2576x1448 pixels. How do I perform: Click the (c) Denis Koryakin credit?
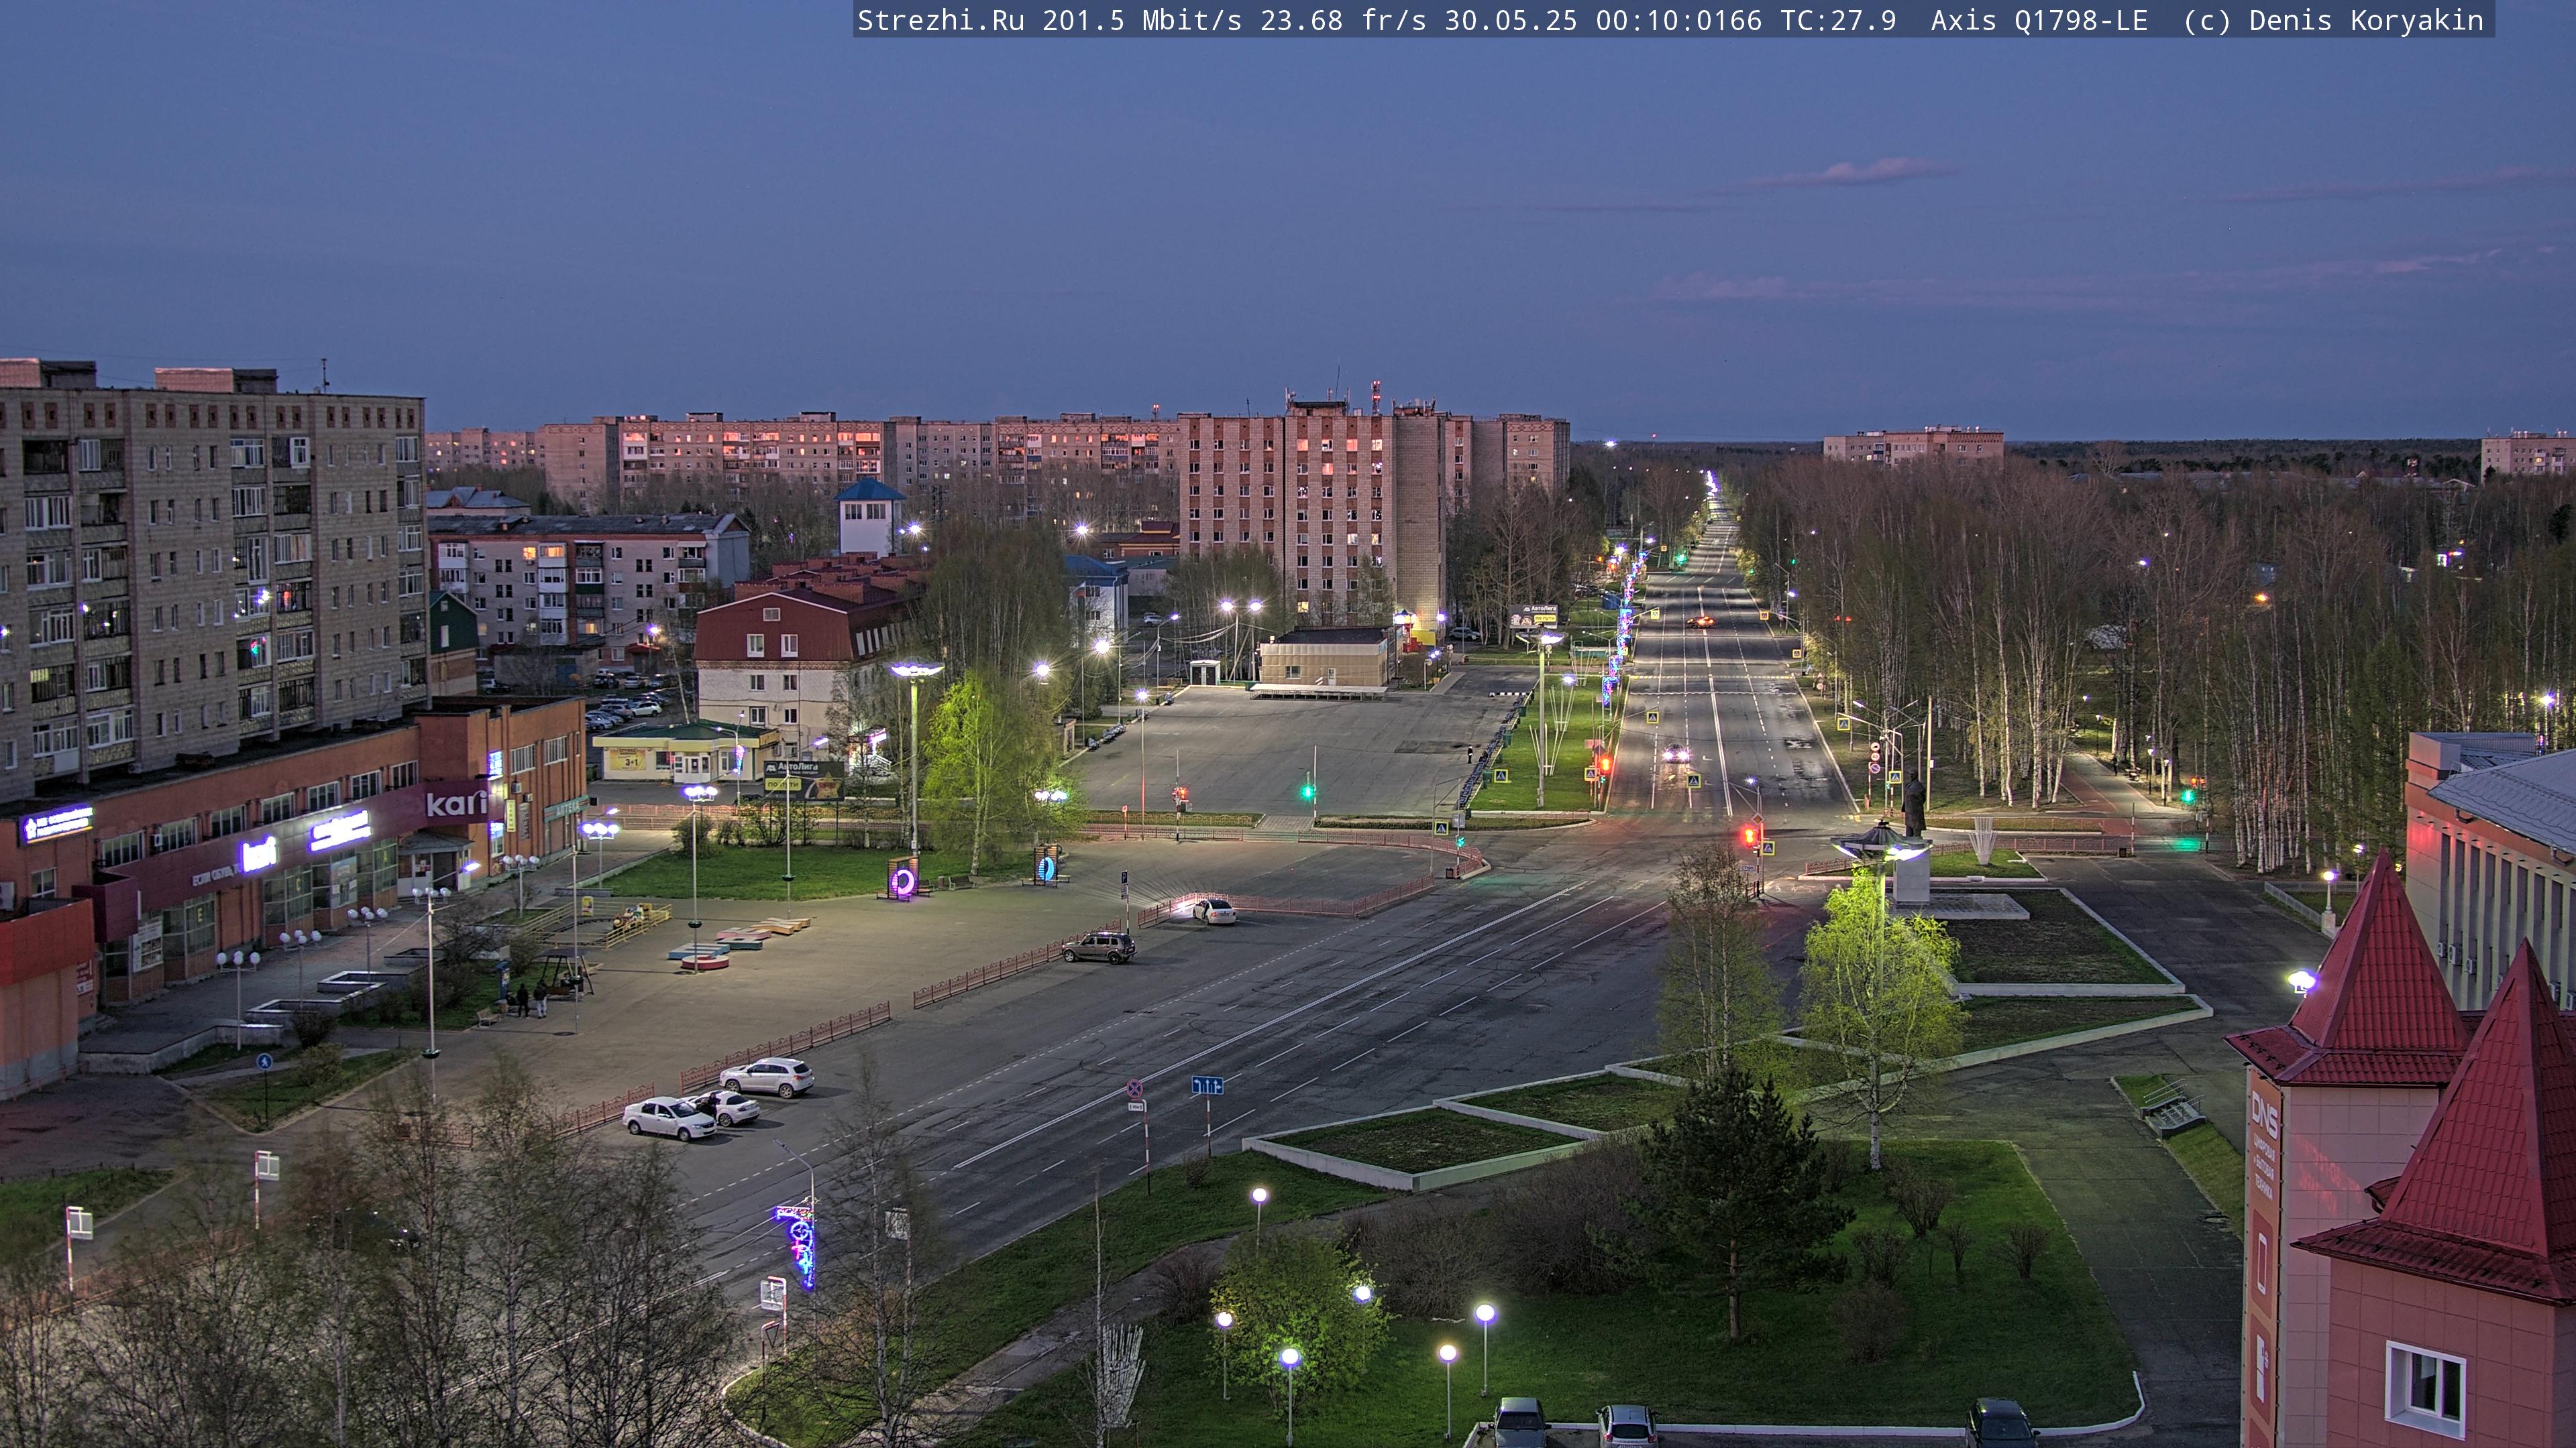(2333, 21)
